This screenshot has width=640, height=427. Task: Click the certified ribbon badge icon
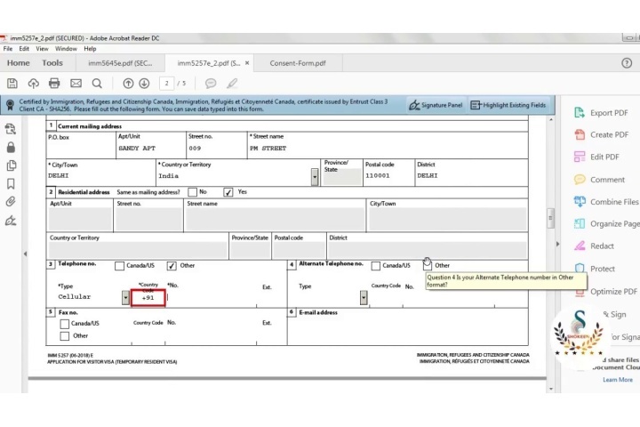point(10,105)
